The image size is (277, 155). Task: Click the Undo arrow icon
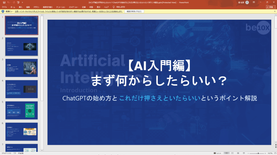(x=8, y=2)
